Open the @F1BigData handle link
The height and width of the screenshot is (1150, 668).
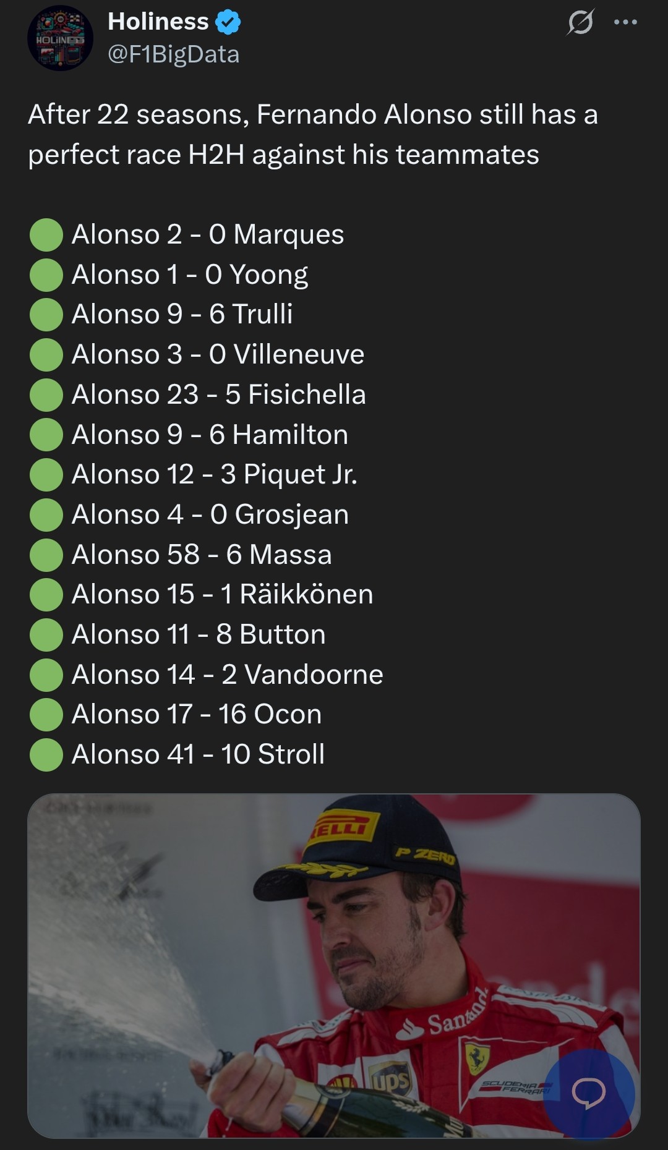coord(173,54)
